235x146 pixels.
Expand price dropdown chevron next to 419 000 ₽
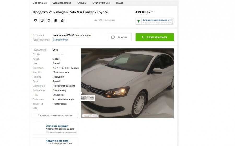tap(152, 12)
